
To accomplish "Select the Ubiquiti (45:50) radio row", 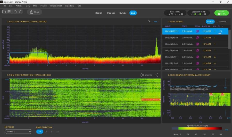I will (x=195, y=38).
